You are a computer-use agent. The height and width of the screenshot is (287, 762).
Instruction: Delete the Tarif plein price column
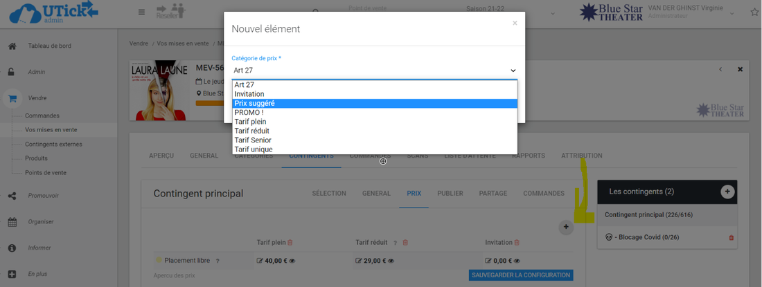290,242
